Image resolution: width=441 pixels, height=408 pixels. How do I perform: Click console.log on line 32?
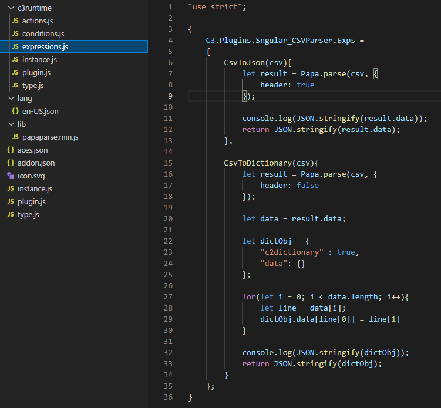coord(267,353)
